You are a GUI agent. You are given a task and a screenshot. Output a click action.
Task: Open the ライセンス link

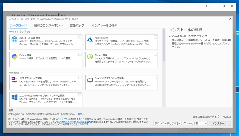[65, 119]
